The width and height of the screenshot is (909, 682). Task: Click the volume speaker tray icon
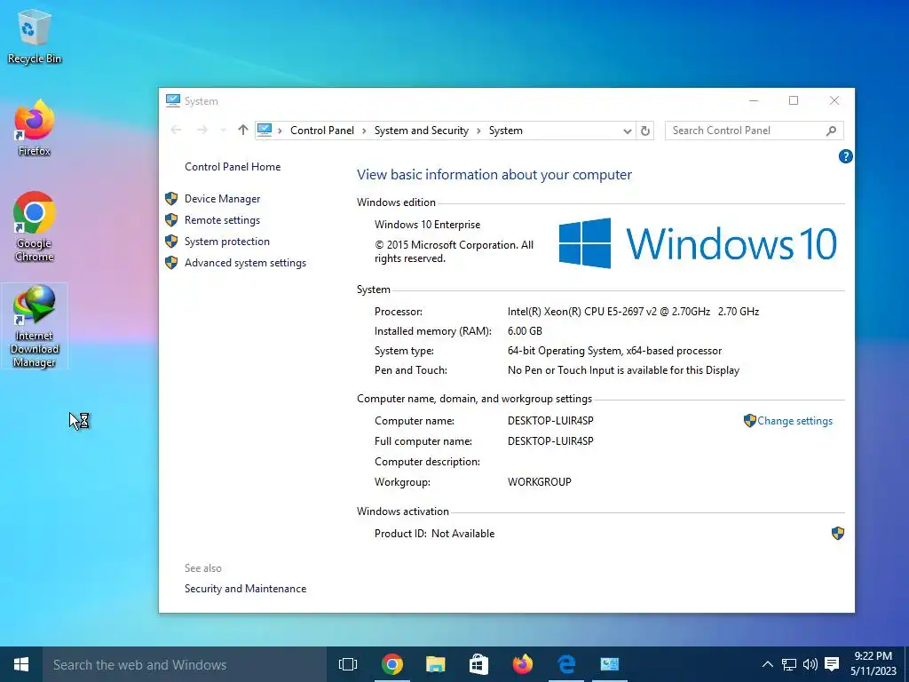pos(810,664)
